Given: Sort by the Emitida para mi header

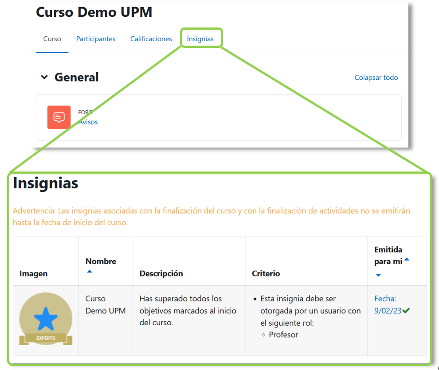Looking at the screenshot, I should (388, 256).
